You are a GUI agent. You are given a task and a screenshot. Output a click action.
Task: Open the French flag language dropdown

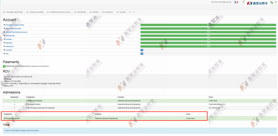point(237,2)
